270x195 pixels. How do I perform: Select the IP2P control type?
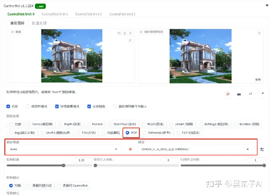tap(131, 133)
